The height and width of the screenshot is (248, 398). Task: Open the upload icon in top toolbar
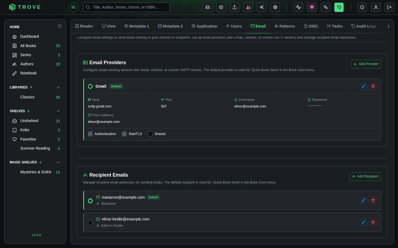tap(234, 7)
